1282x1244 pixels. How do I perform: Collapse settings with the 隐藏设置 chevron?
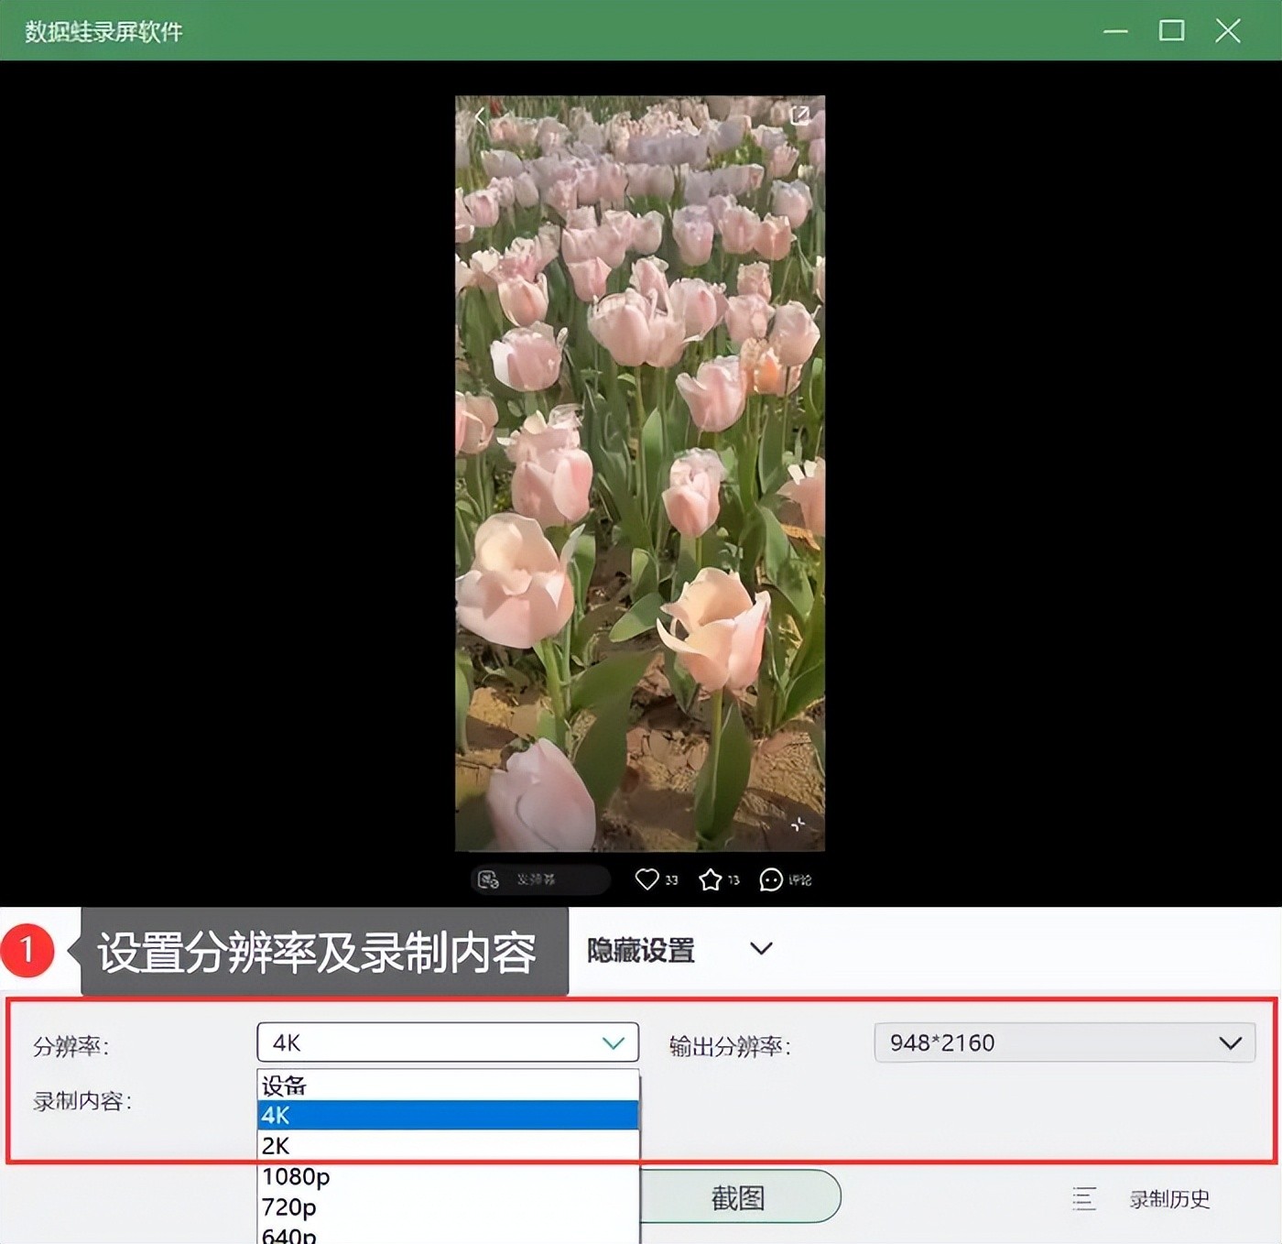pos(761,949)
